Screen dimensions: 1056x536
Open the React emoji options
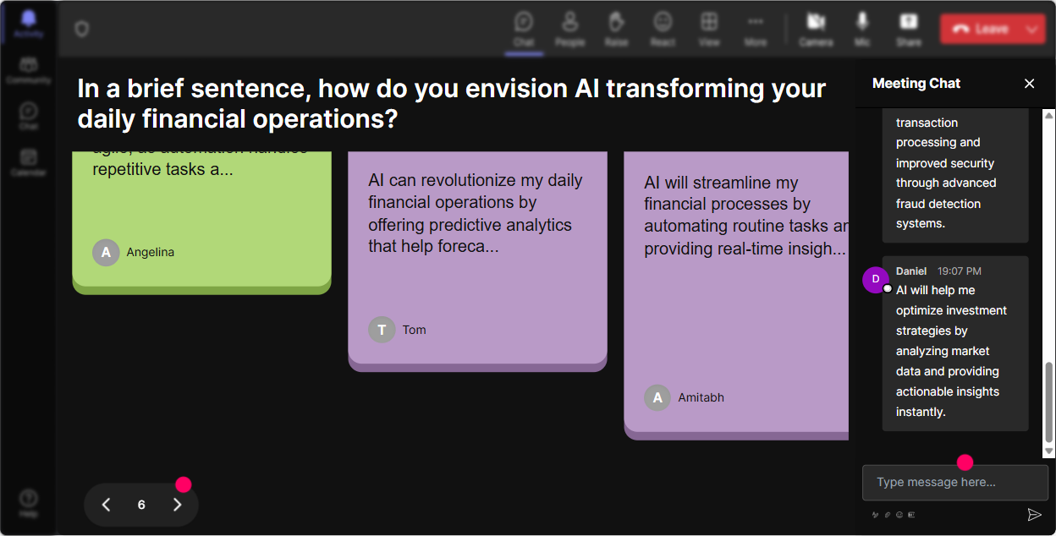pyautogui.click(x=663, y=29)
